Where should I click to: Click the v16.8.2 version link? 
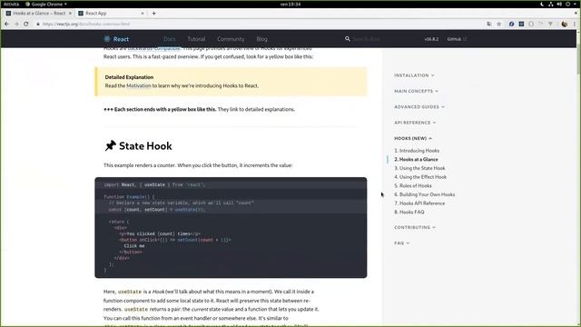[431, 39]
